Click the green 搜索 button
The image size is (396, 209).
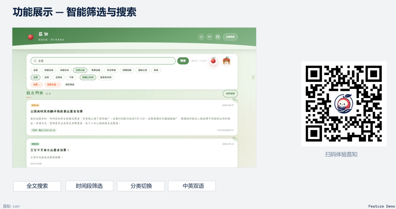coord(183,61)
